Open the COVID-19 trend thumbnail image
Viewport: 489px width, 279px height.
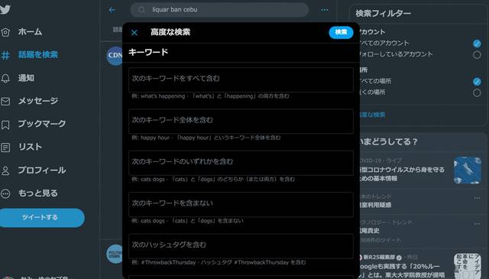click(x=467, y=170)
